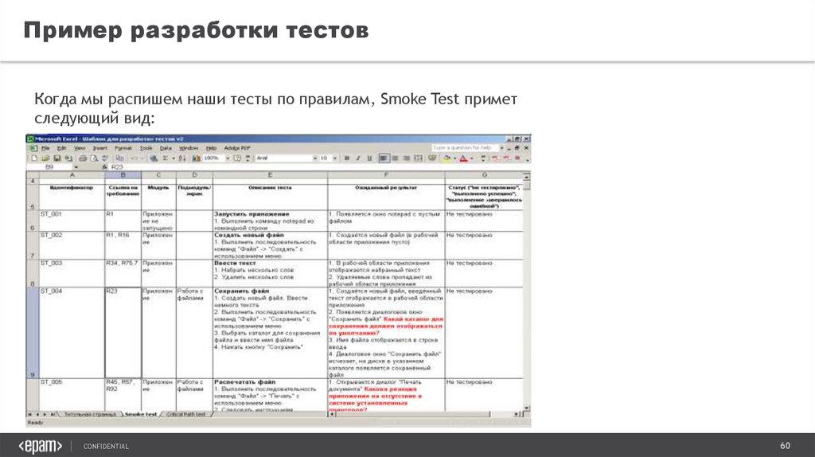This screenshot has width=815, height=457.
Task: Click the AutoSum sigma icon
Action: (x=165, y=158)
